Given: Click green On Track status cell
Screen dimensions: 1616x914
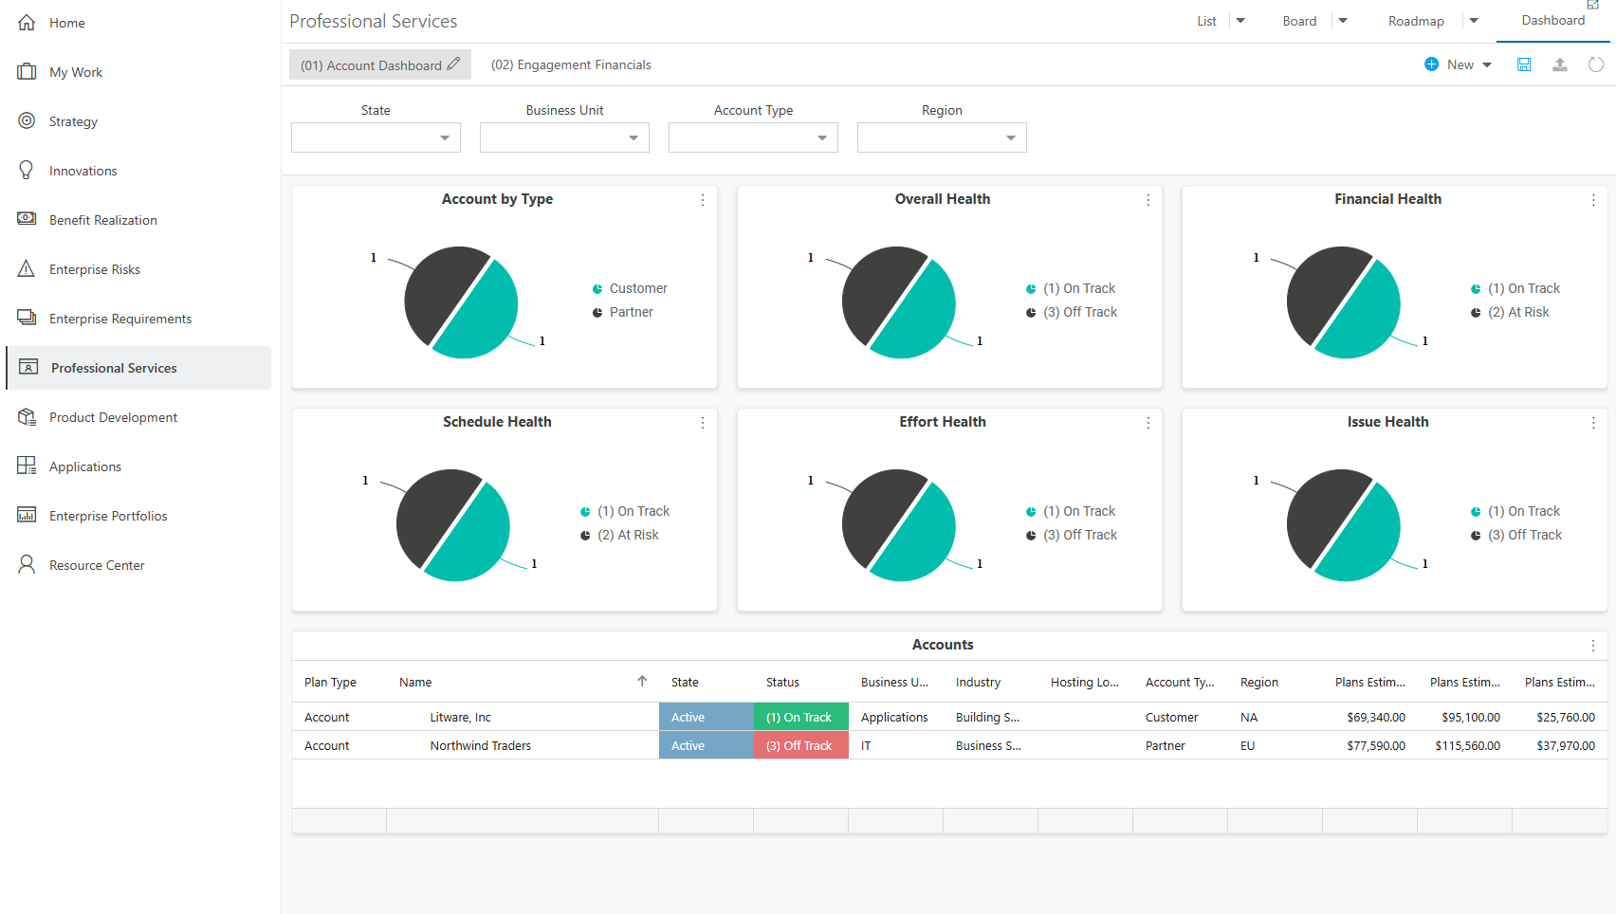Looking at the screenshot, I should [x=801, y=717].
